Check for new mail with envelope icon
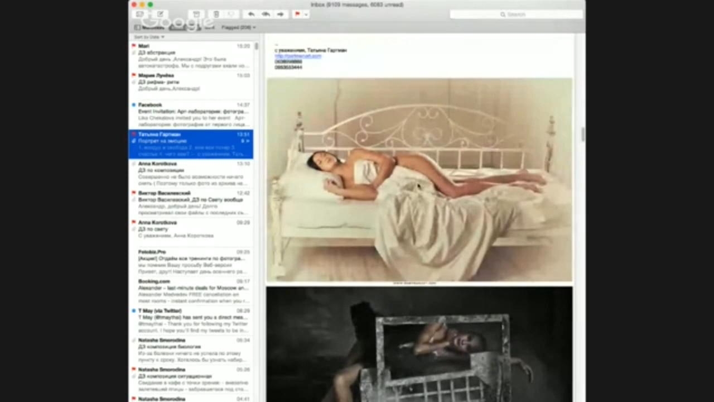 pos(139,15)
